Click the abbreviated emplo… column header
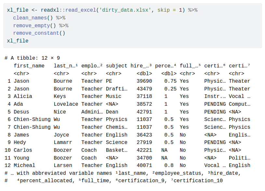The width and height of the screenshot is (265, 191). tap(92, 66)
